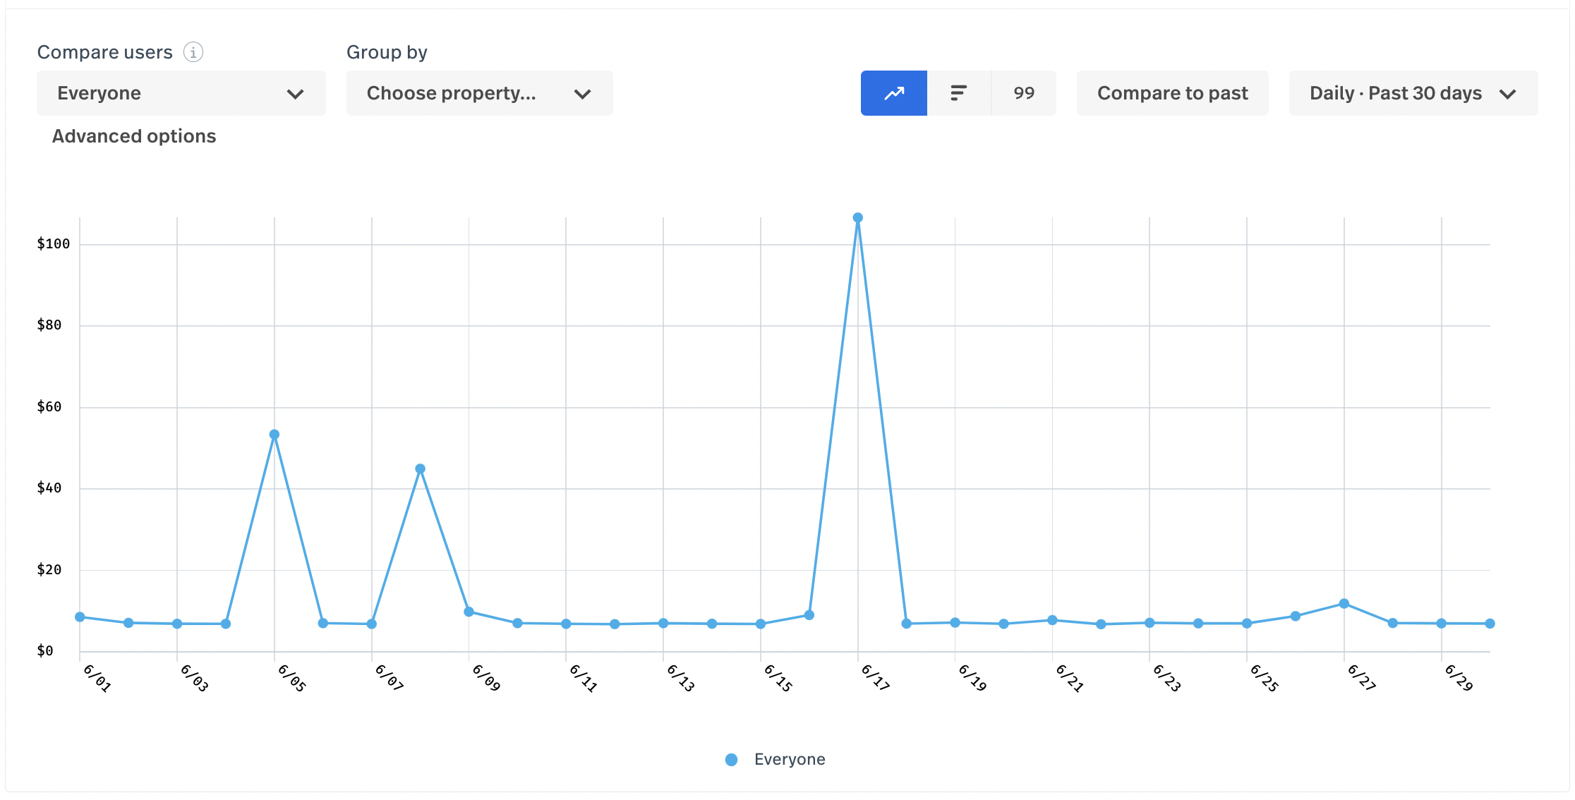Switch to bar chart view icon

tap(958, 93)
